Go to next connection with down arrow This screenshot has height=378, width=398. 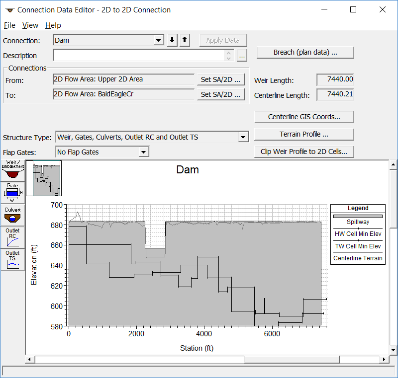click(172, 40)
